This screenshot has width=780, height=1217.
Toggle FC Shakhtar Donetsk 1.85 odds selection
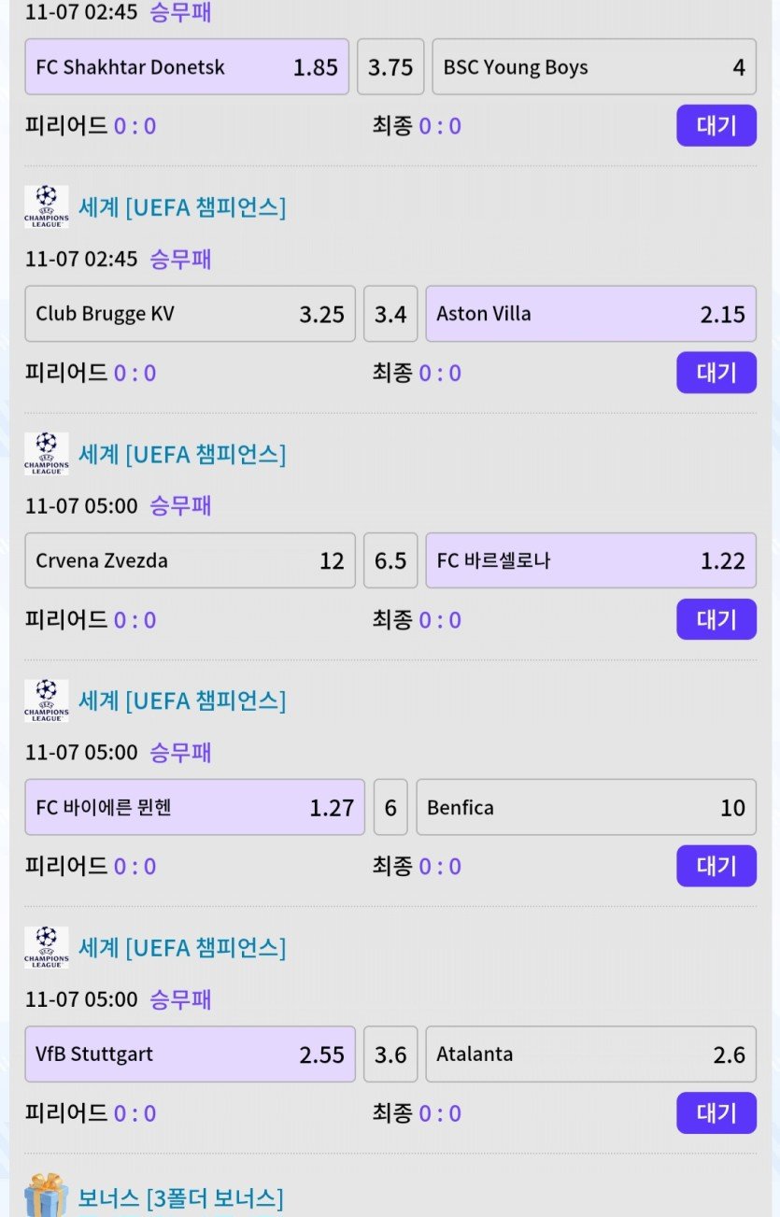point(187,67)
